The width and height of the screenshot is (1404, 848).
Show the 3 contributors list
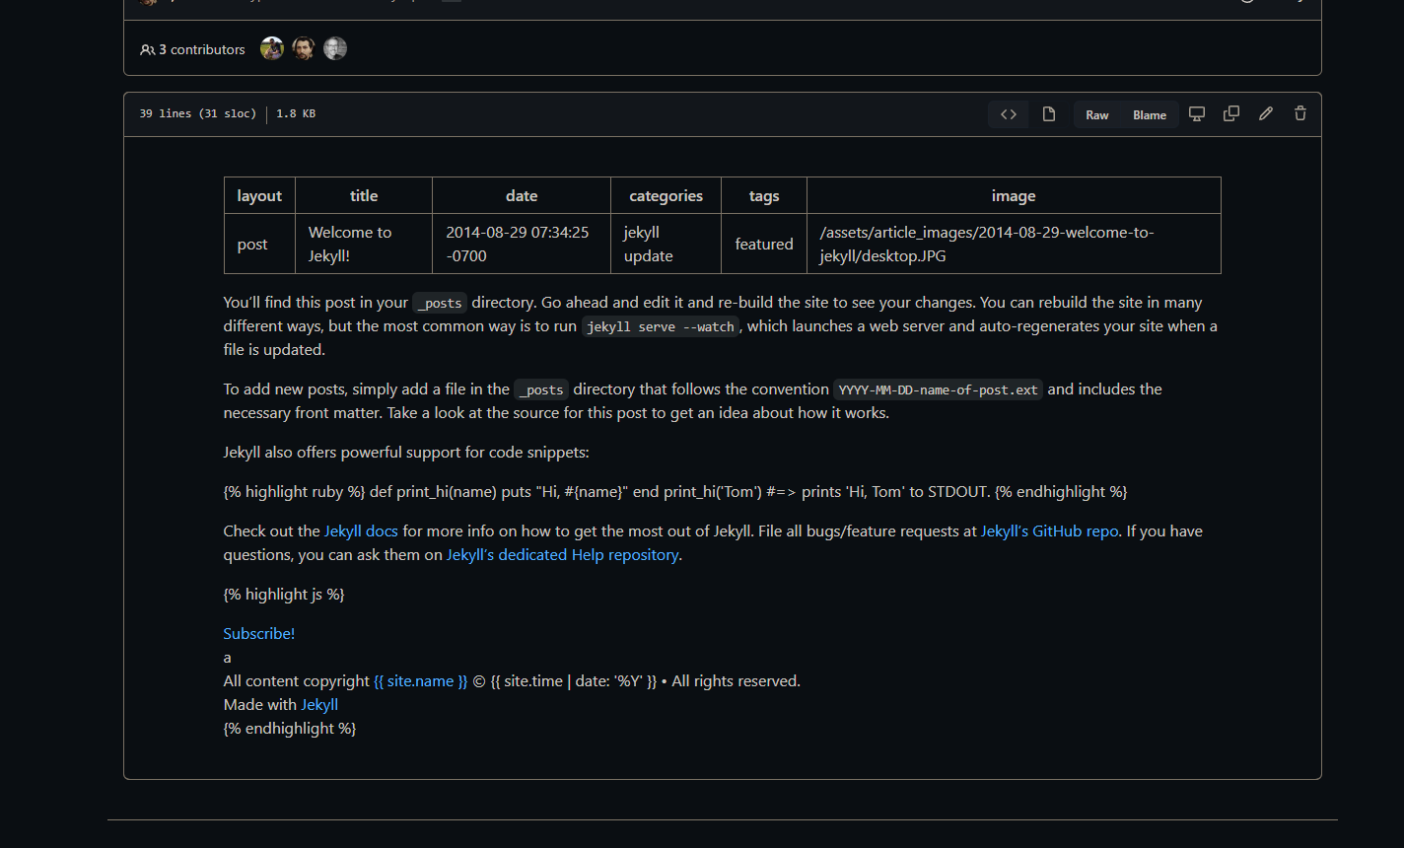click(x=193, y=49)
